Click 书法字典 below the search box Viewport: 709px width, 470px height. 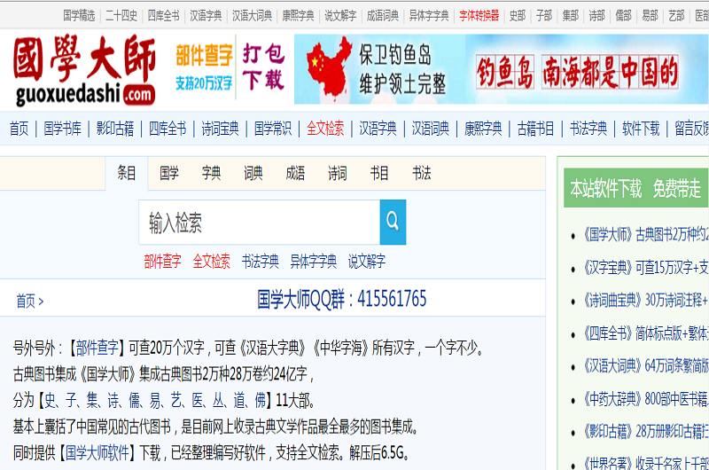[261, 261]
